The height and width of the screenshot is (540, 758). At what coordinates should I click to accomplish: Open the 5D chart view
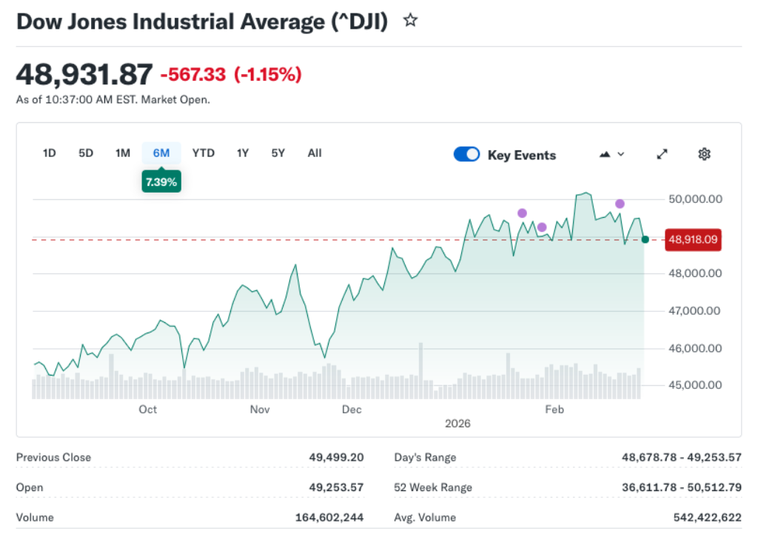pyautogui.click(x=85, y=153)
